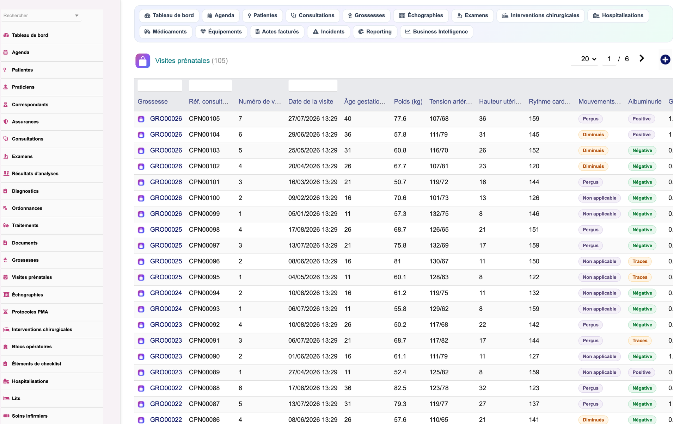Open record icon for row CPN00098
686x424 pixels.
pyautogui.click(x=141, y=230)
